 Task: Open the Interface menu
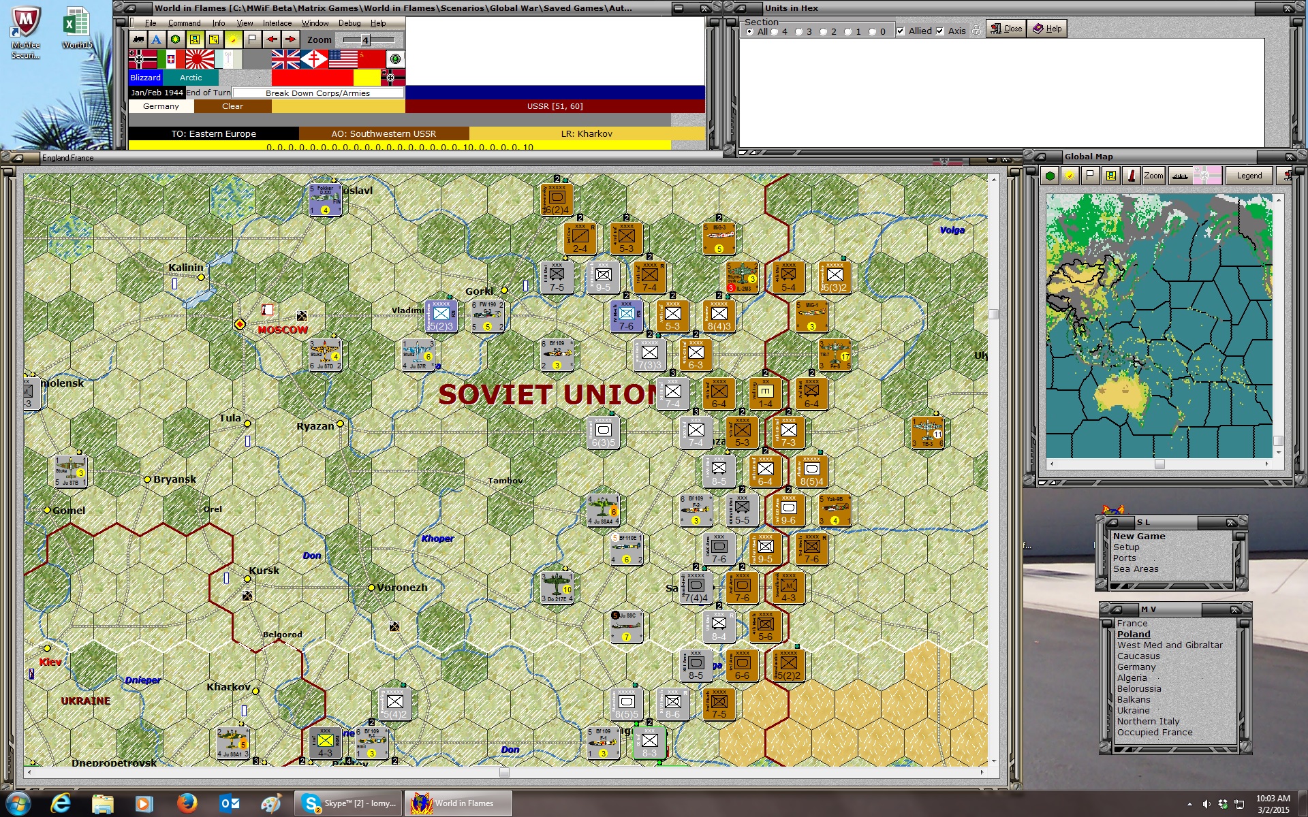coord(277,23)
